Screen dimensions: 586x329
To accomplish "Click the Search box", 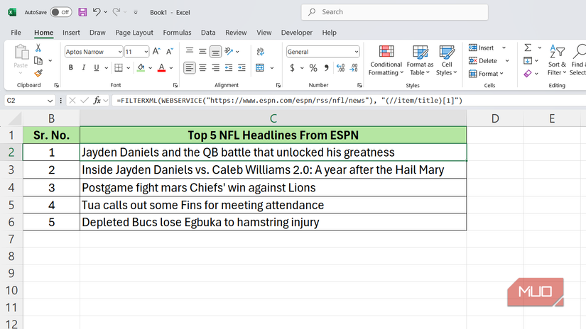I will click(x=395, y=12).
